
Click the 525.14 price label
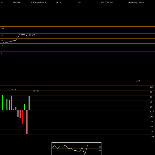click(x=36, y=91)
